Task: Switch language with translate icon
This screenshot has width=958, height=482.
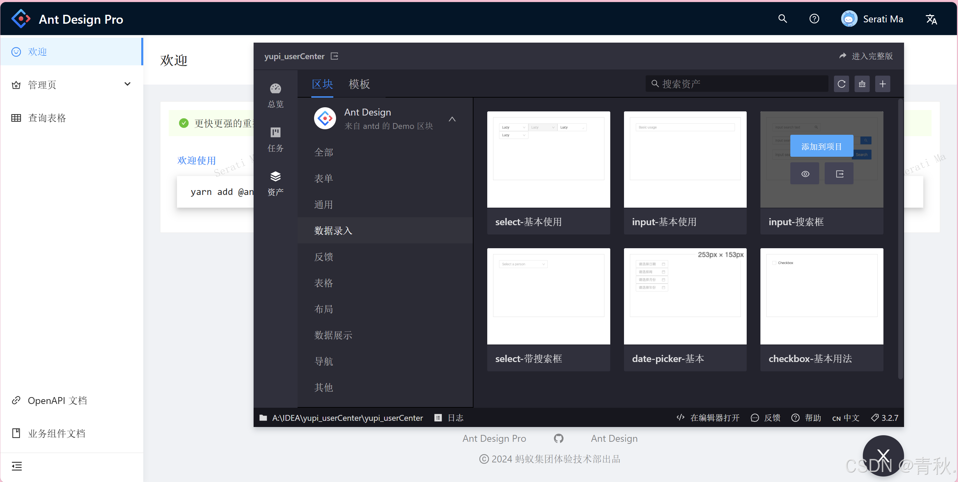Action: pyautogui.click(x=931, y=19)
